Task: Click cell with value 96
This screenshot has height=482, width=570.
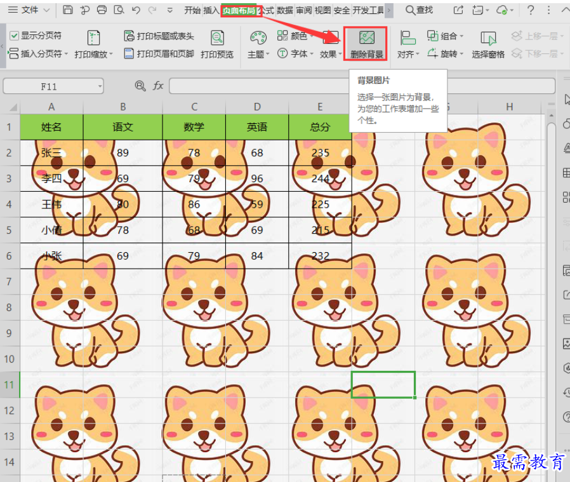Action: pos(257,178)
